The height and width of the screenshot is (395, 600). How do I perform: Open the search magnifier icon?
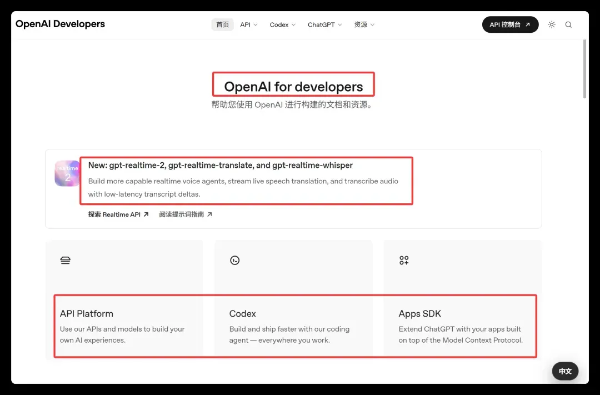(568, 24)
